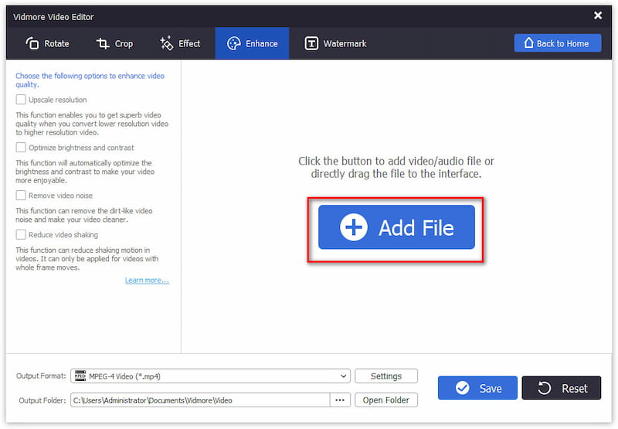Click the three-dot browse button for Output Folder
Screen dimensions: 618x429
[340, 400]
